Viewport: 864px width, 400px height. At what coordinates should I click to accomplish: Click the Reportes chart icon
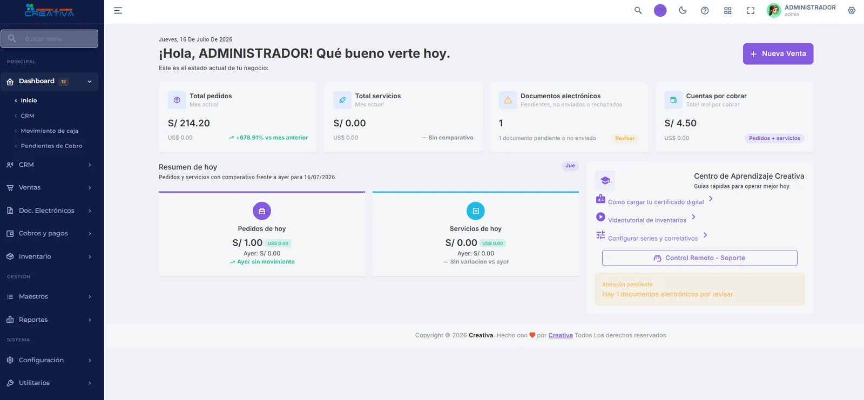[x=10, y=320]
